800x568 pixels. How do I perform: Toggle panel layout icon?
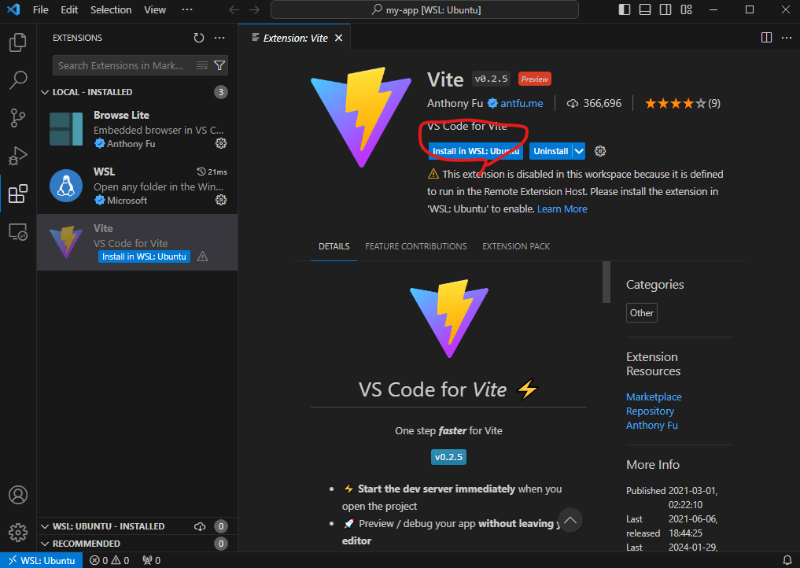645,9
